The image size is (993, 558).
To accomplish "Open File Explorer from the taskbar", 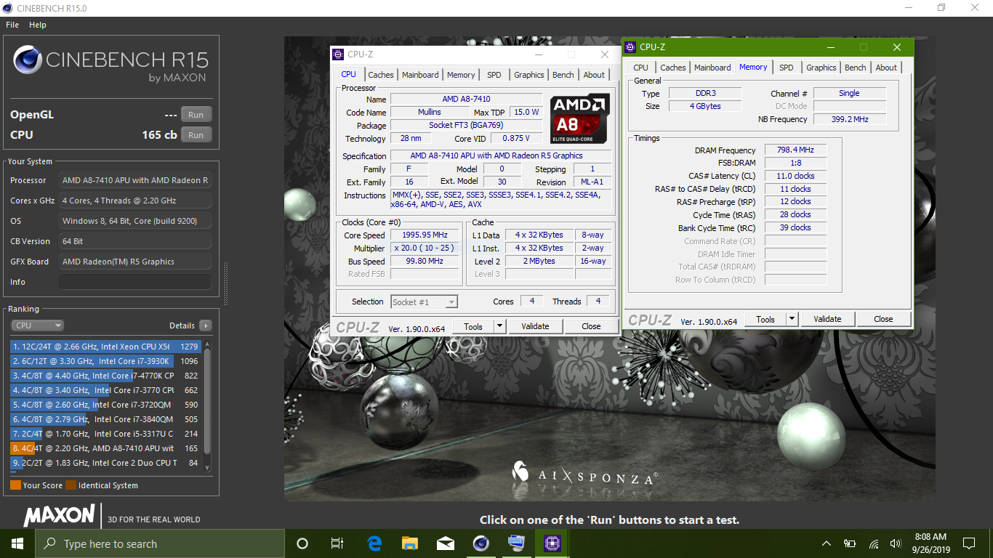I will [410, 543].
